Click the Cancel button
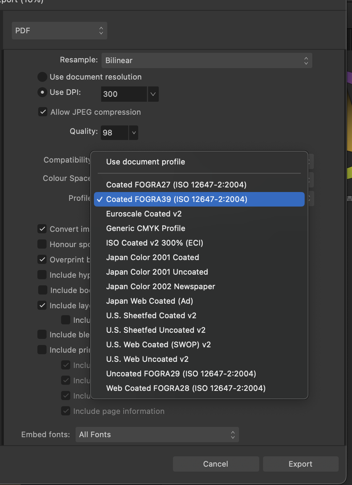 216,464
